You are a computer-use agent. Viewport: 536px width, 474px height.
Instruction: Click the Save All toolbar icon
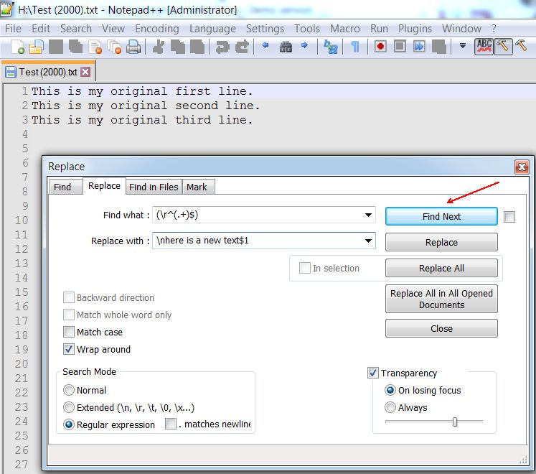pyautogui.click(x=75, y=47)
